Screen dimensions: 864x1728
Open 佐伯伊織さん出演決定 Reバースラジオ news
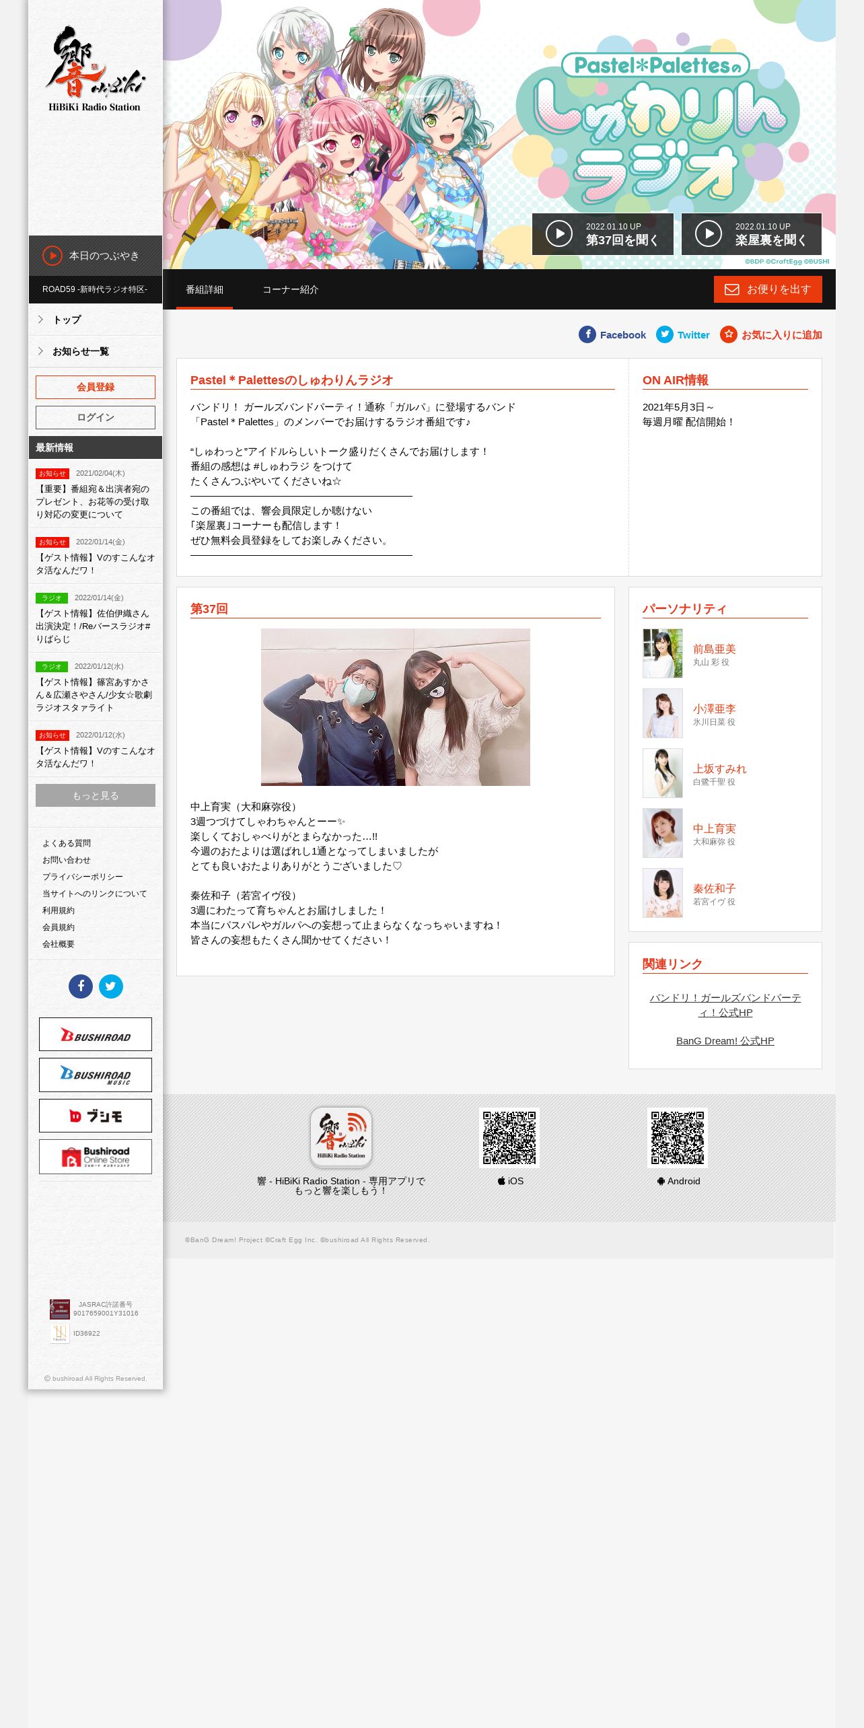[96, 626]
